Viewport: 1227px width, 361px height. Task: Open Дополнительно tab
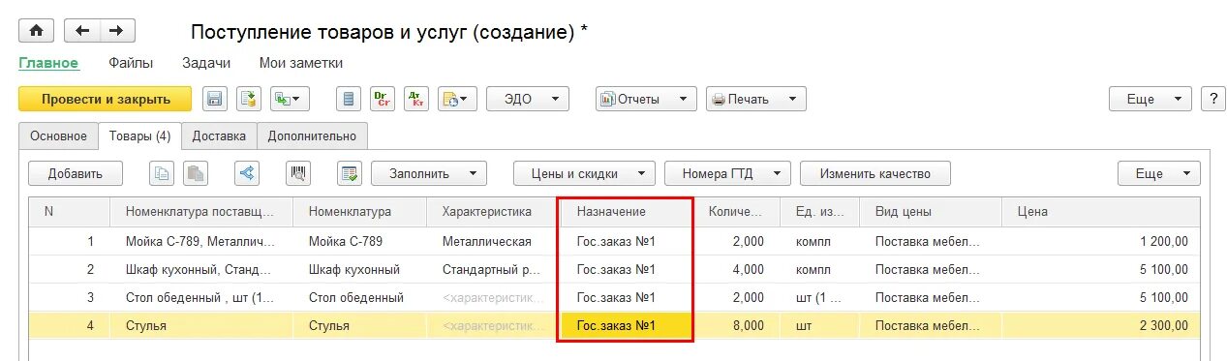click(x=312, y=136)
